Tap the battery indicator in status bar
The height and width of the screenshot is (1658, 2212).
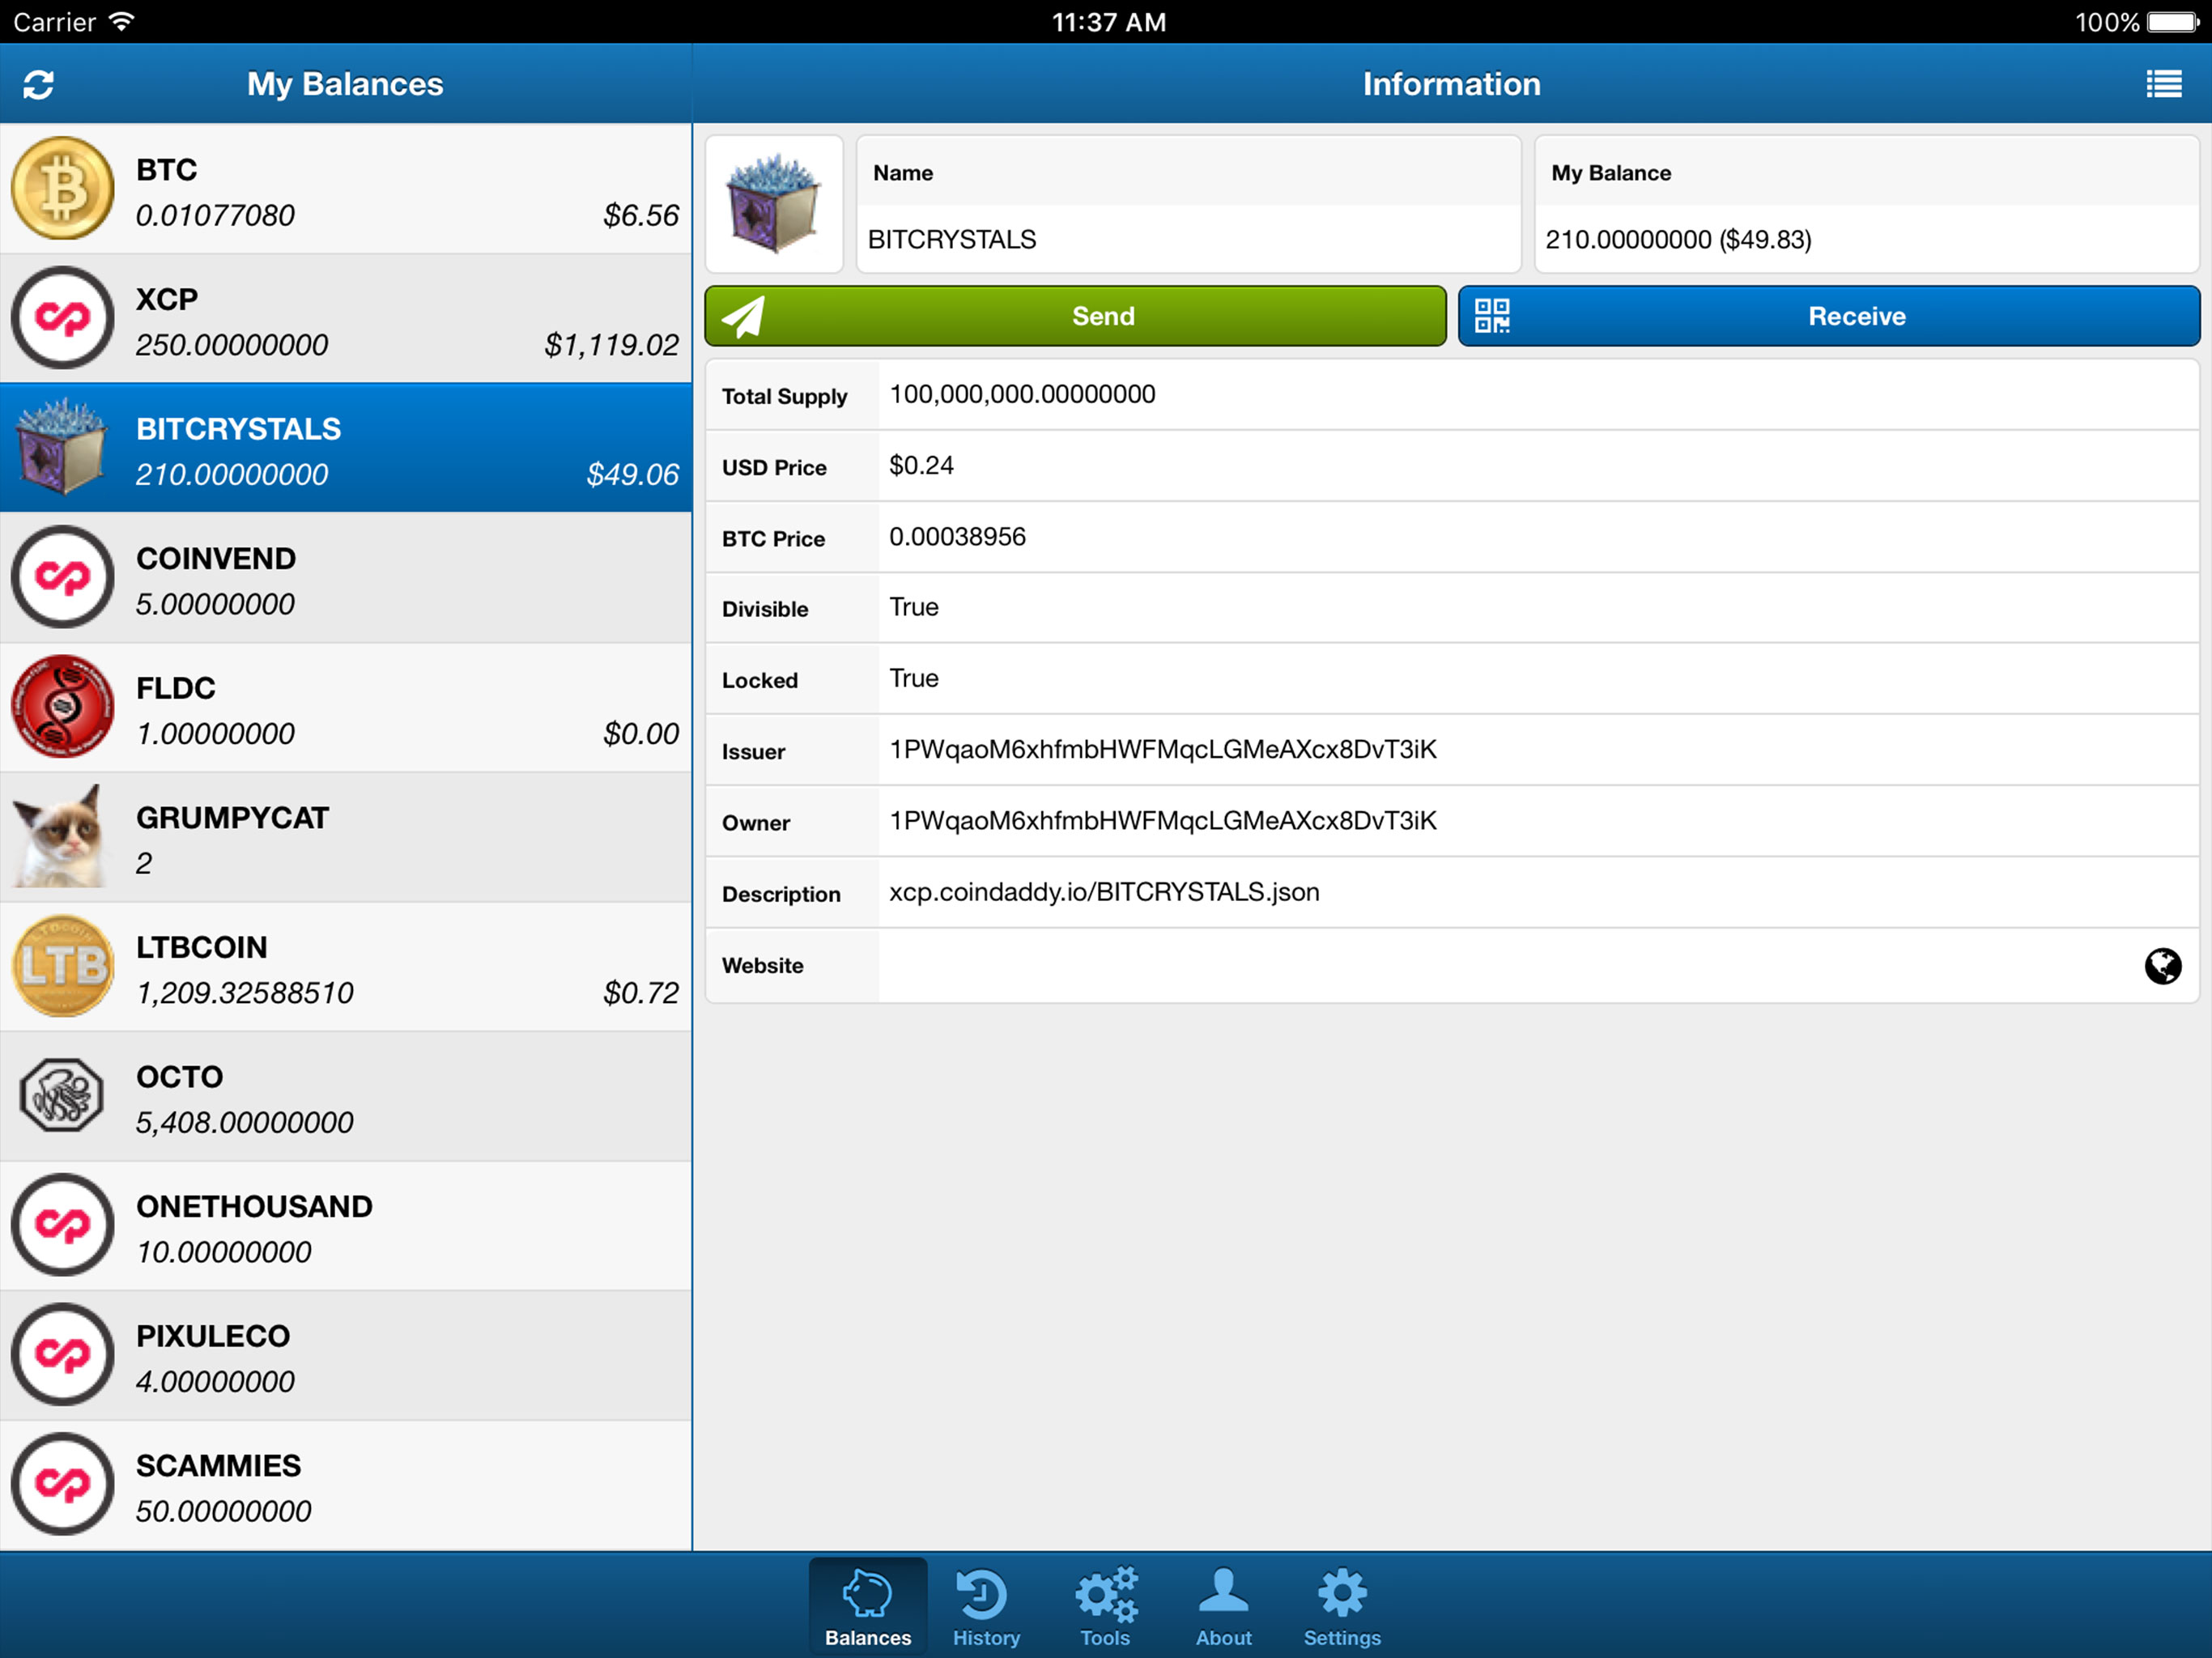pyautogui.click(x=2173, y=22)
